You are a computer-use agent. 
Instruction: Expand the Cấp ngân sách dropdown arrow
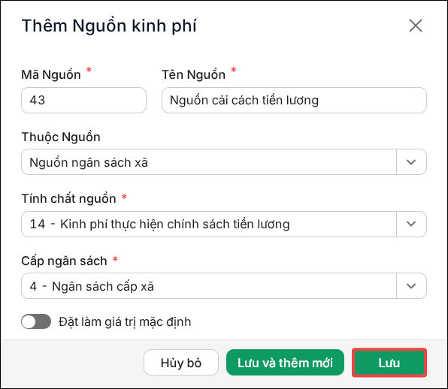[x=411, y=285]
